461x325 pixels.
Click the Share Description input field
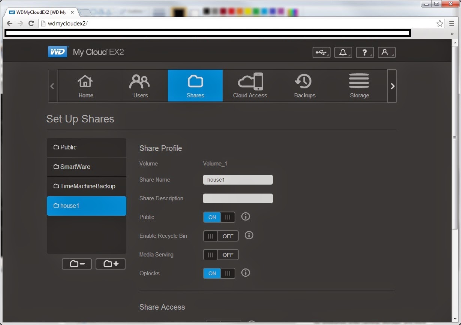click(238, 198)
